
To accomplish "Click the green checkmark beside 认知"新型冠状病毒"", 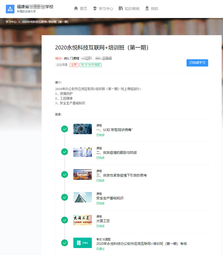I will coord(64,129).
